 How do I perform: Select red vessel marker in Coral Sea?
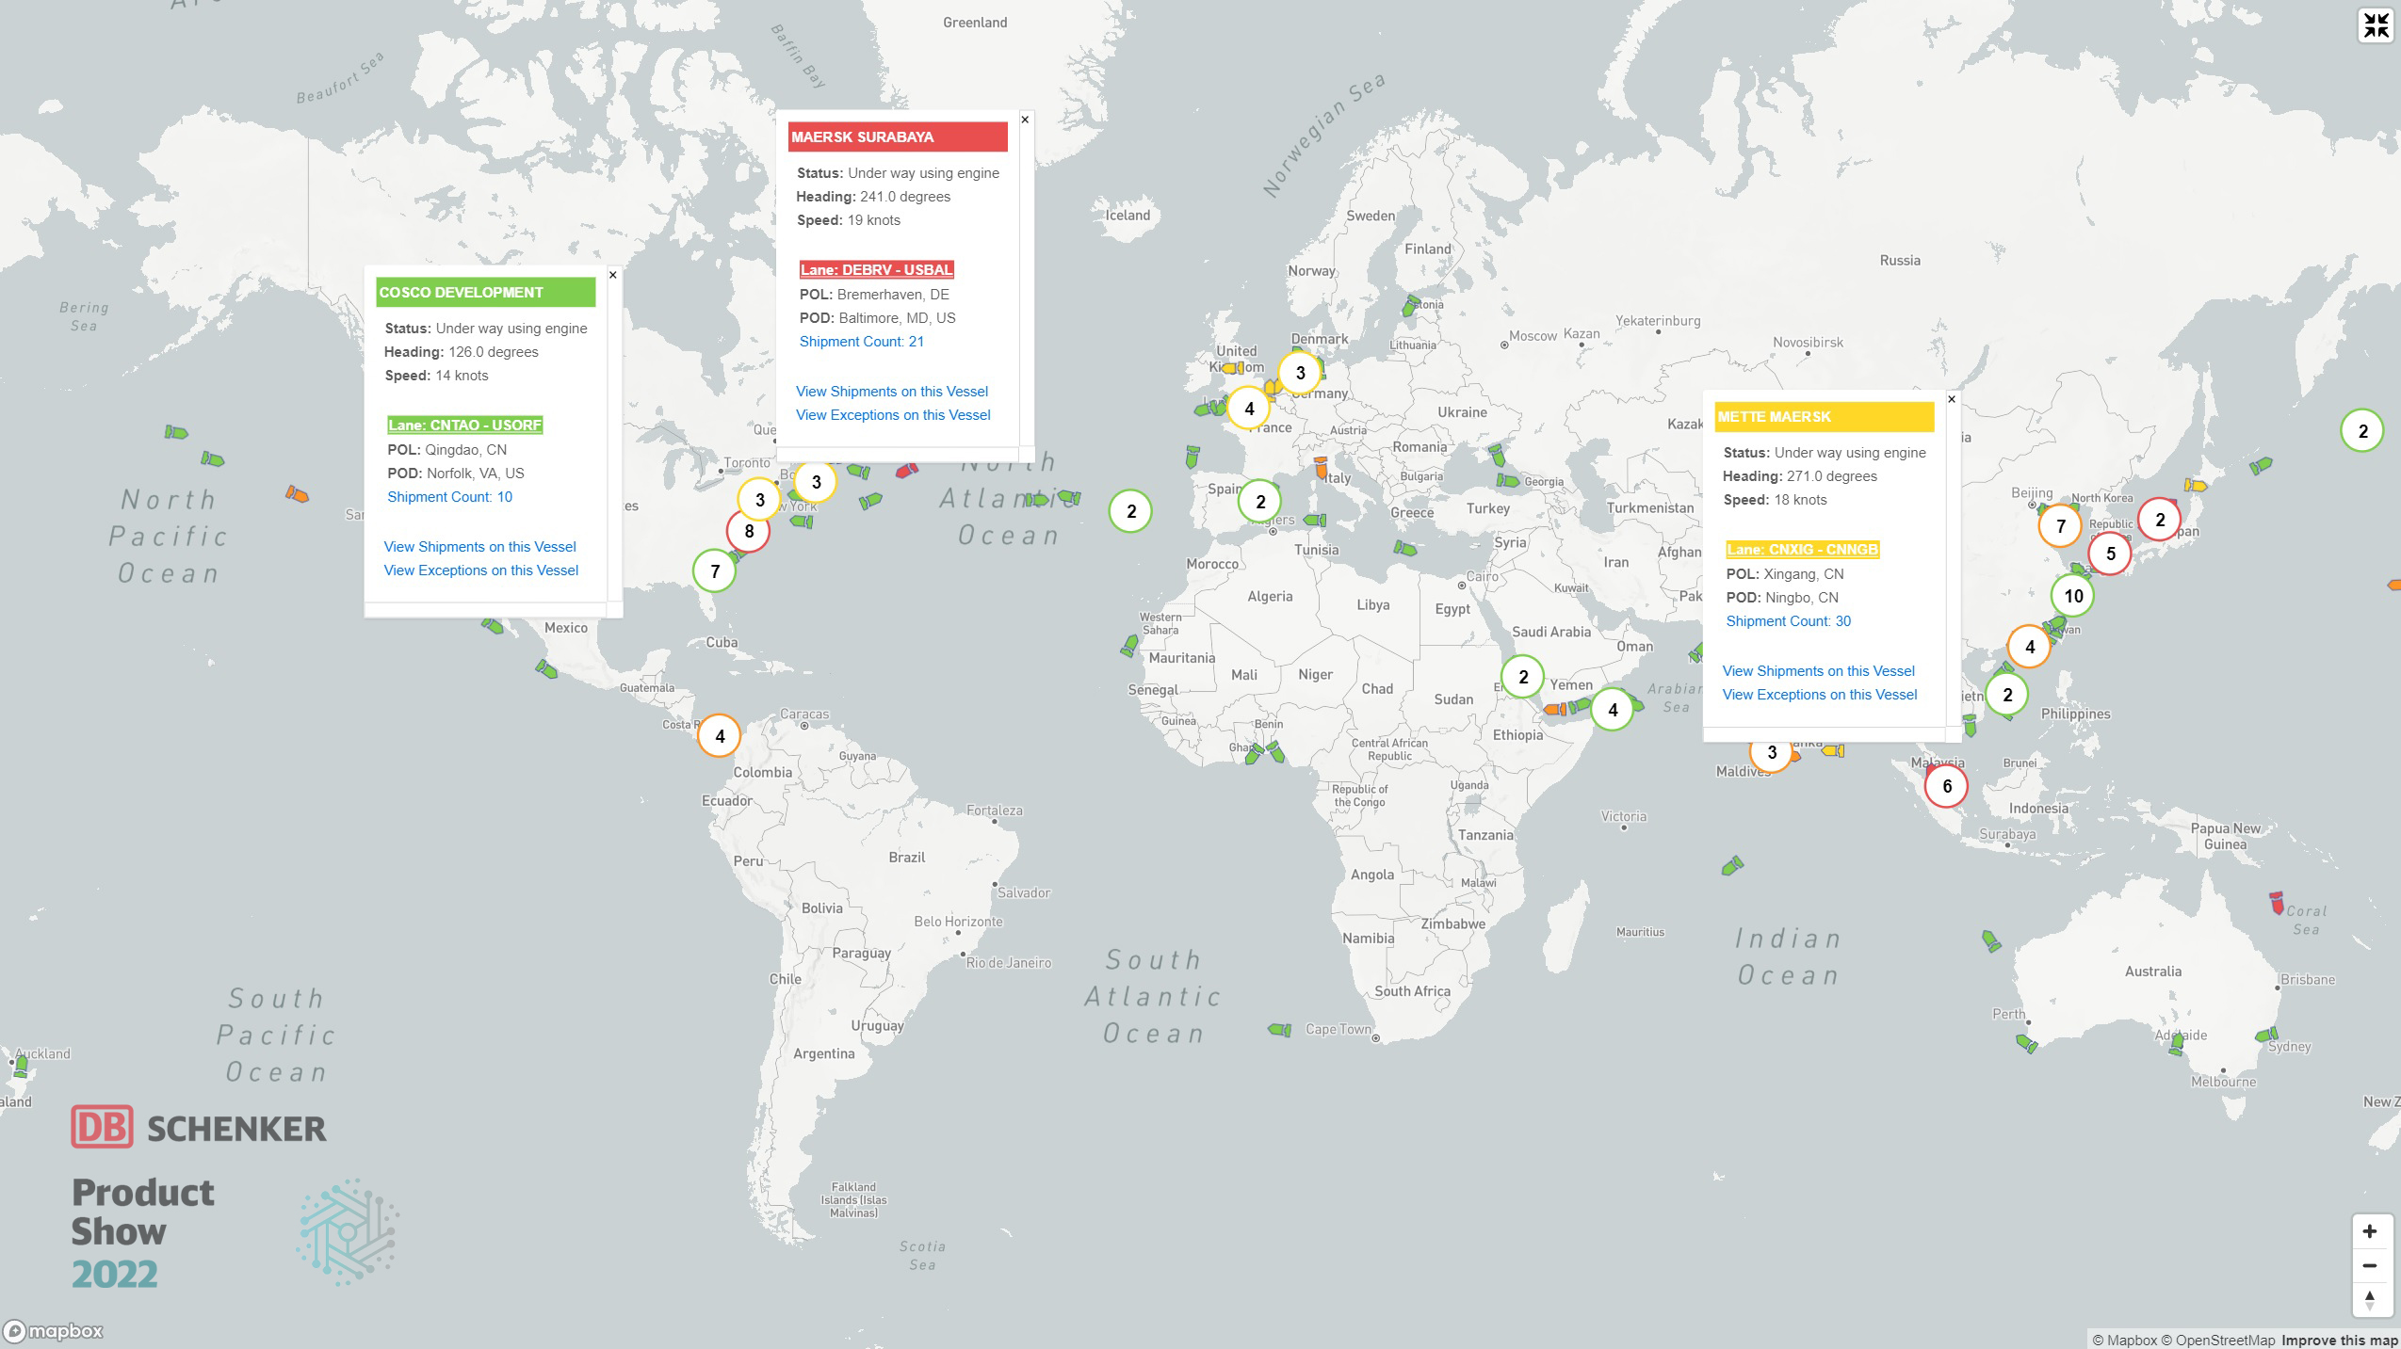(2277, 903)
